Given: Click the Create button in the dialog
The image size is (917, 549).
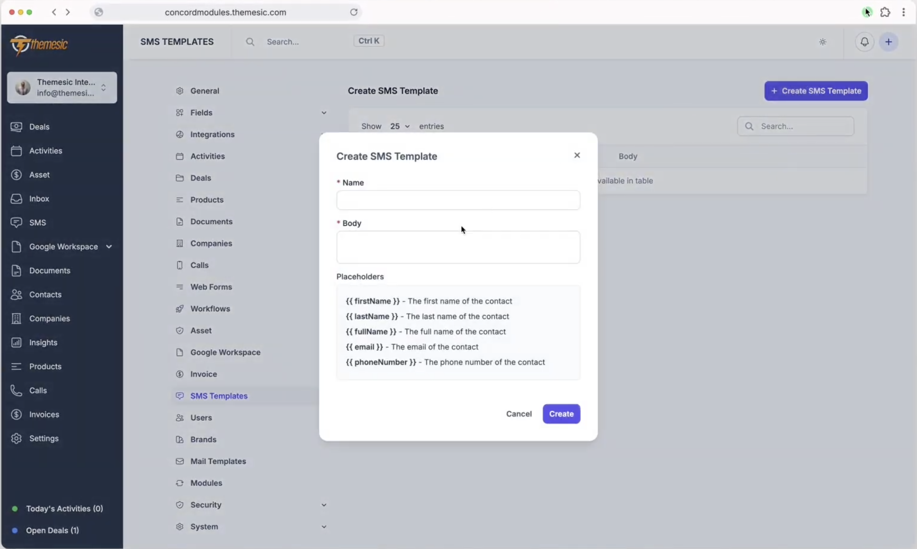Looking at the screenshot, I should (561, 414).
